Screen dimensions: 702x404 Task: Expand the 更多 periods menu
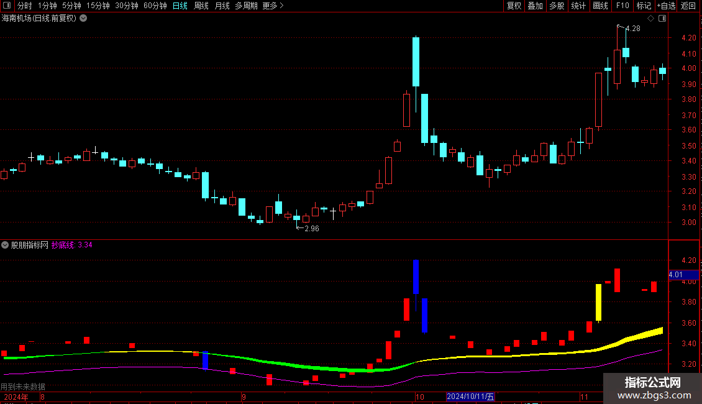coord(273,6)
